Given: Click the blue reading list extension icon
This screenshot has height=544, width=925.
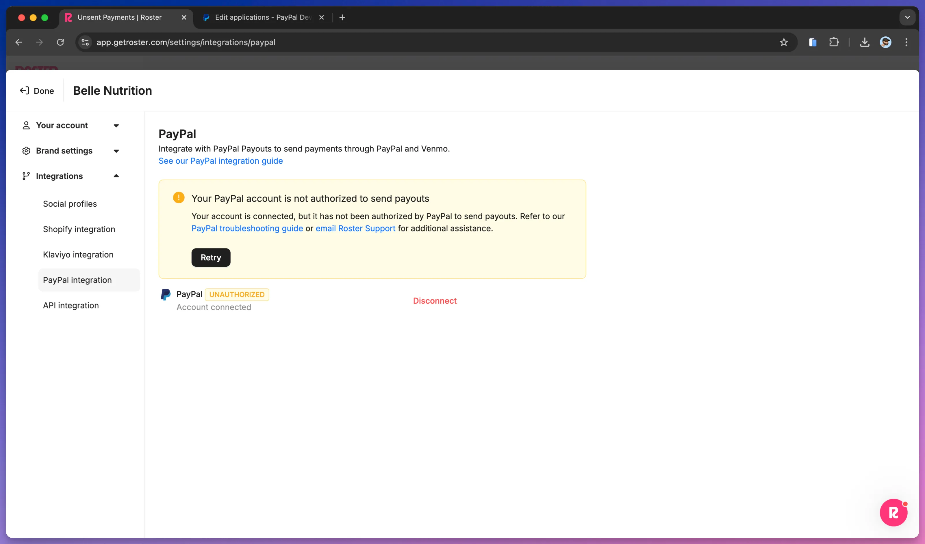Looking at the screenshot, I should point(813,42).
